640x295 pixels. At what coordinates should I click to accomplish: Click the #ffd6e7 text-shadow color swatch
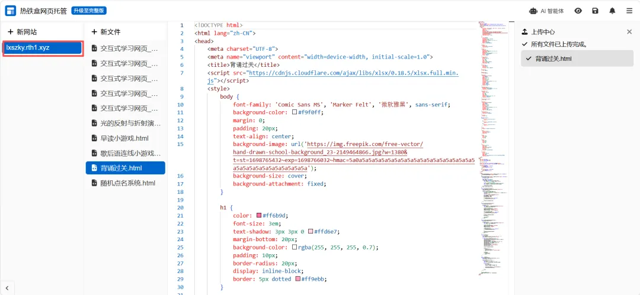pyautogui.click(x=311, y=231)
